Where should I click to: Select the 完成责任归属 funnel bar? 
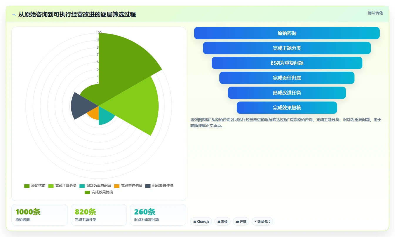point(287,78)
